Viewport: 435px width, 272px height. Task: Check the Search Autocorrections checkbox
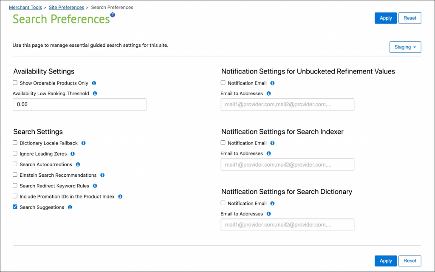point(14,164)
